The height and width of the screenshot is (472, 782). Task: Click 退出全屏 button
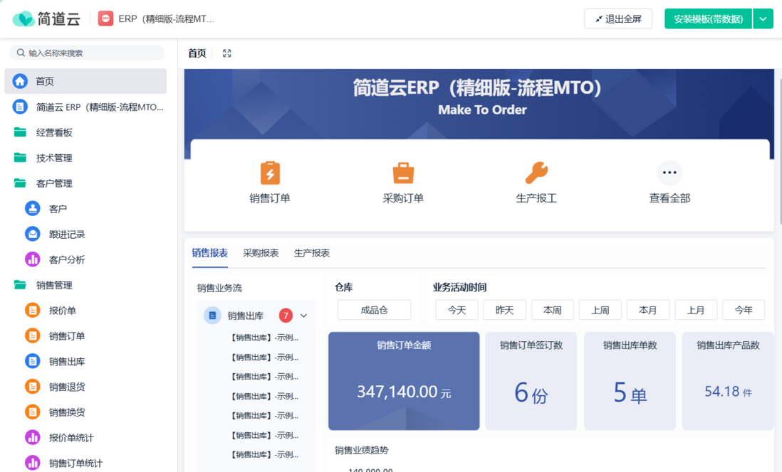(x=618, y=19)
